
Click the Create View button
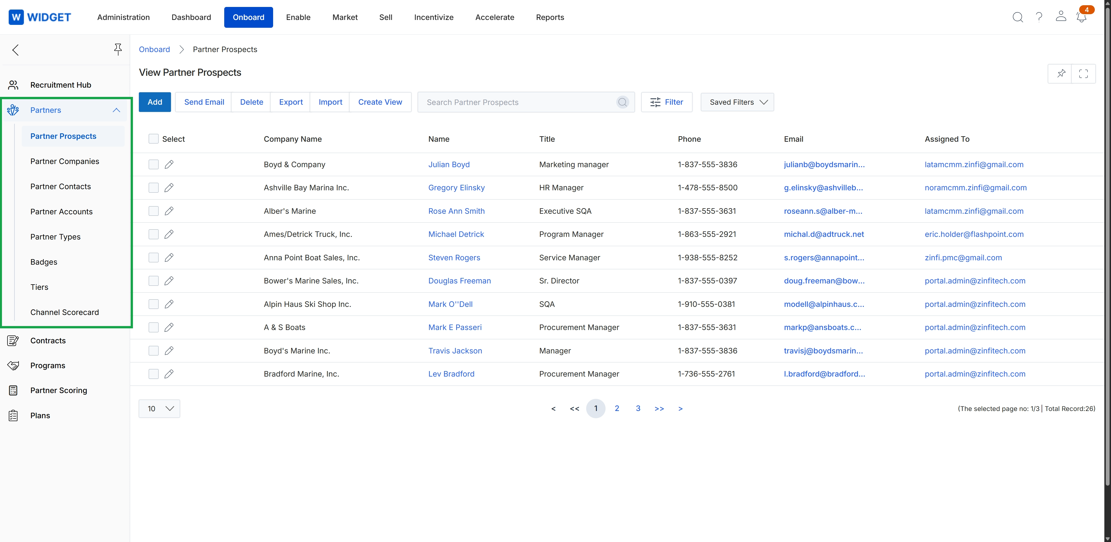click(380, 102)
